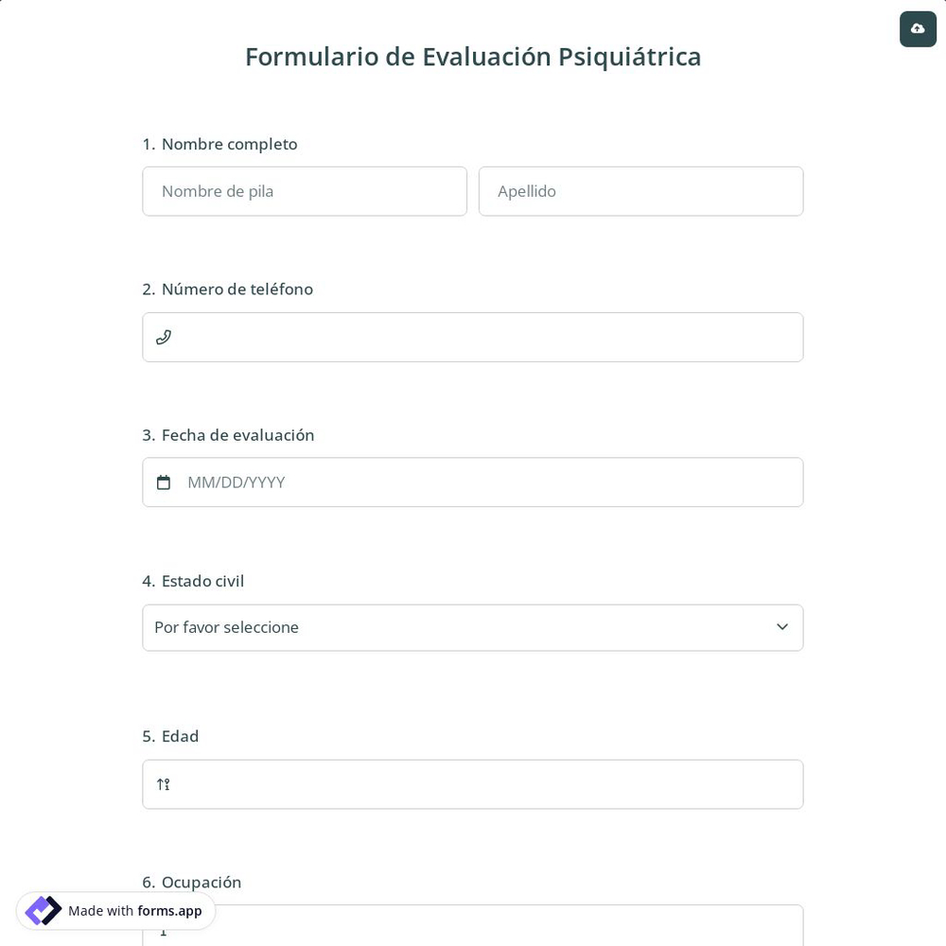946x946 pixels.
Task: Select the Por favor seleccione combo box
Action: 473,627
